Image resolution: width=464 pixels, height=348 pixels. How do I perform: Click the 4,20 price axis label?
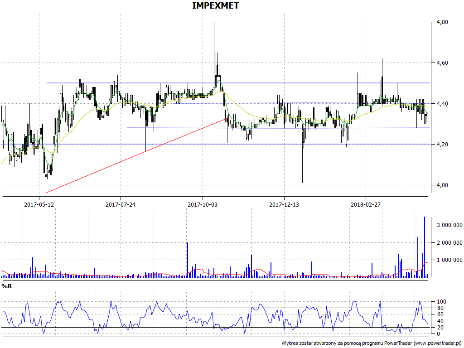[x=442, y=145]
